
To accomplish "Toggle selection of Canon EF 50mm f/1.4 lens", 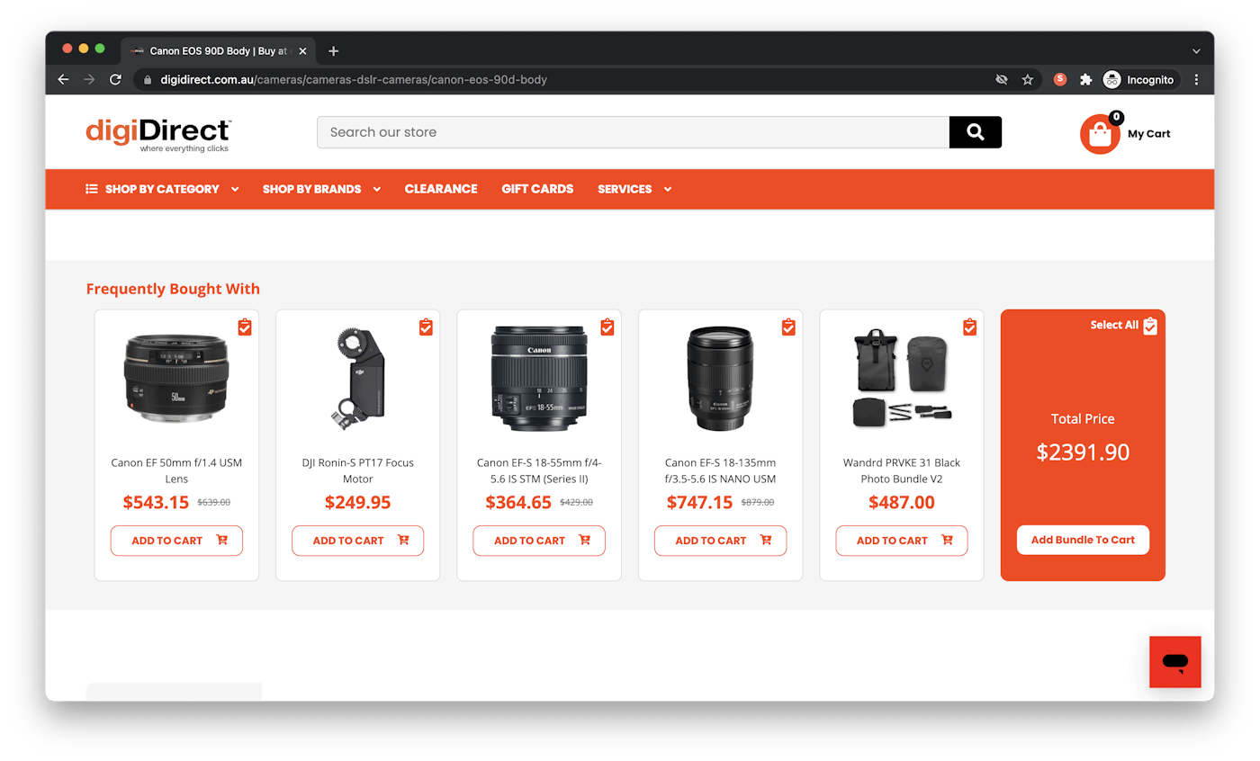I will tap(245, 327).
